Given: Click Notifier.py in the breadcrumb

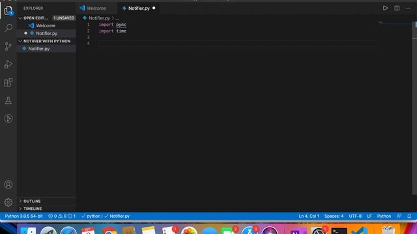Looking at the screenshot, I should point(99,18).
